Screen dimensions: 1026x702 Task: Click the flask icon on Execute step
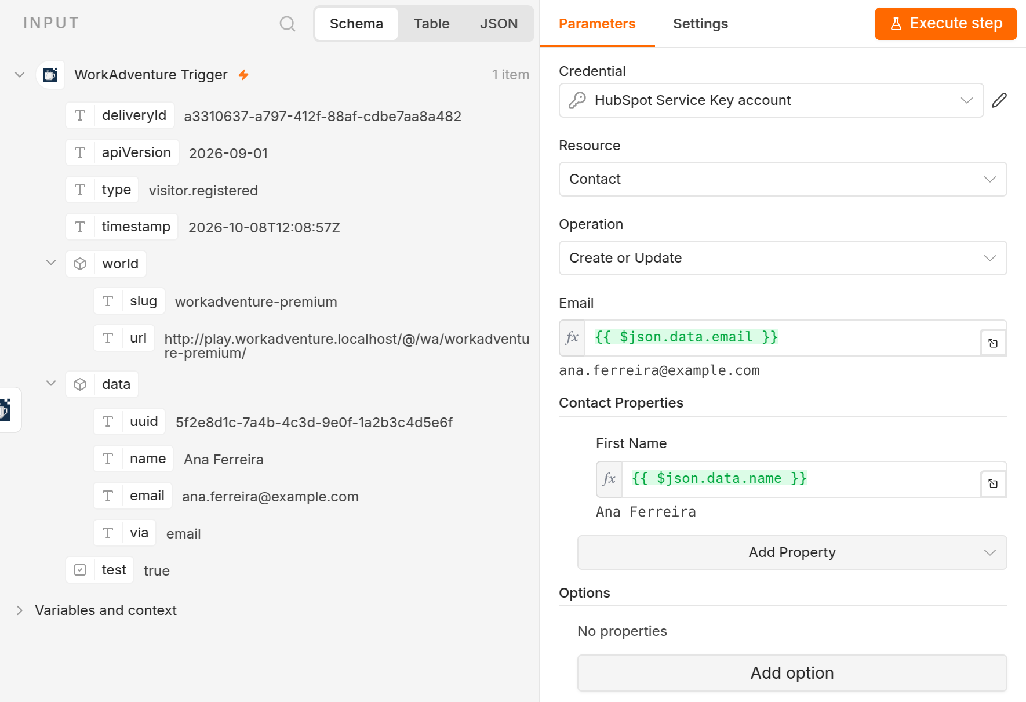pyautogui.click(x=896, y=24)
